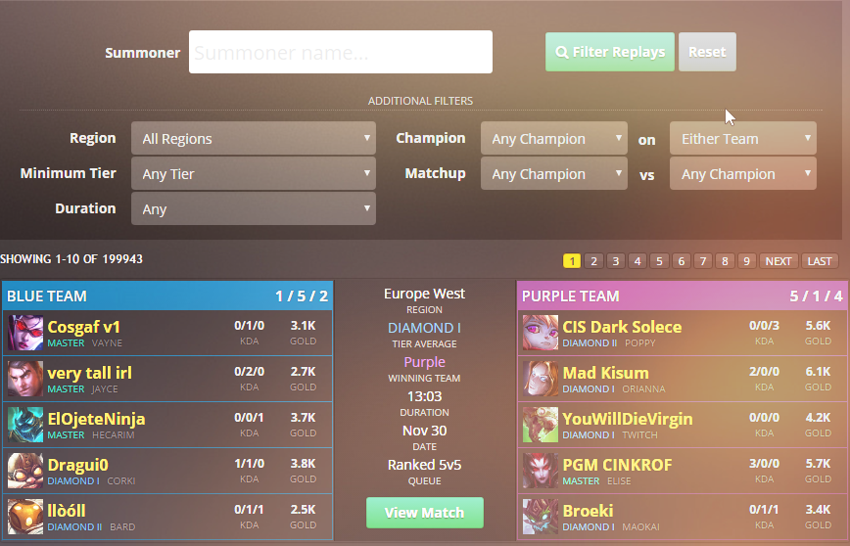Click the DIAMOND I tier average text
This screenshot has height=546, width=850.
tap(424, 328)
